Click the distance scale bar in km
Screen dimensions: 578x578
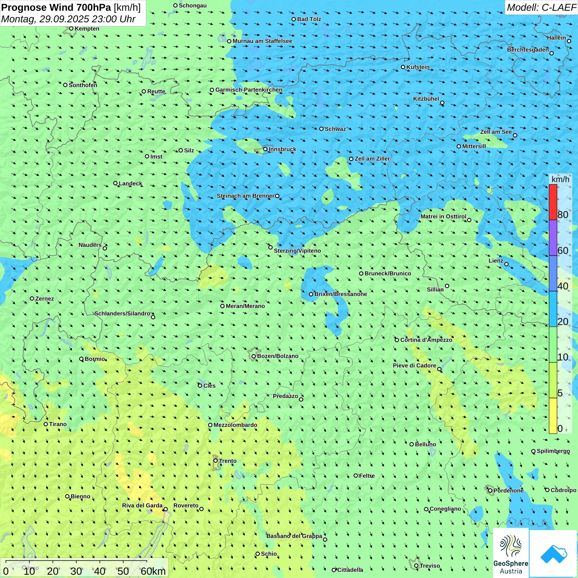coord(85,568)
